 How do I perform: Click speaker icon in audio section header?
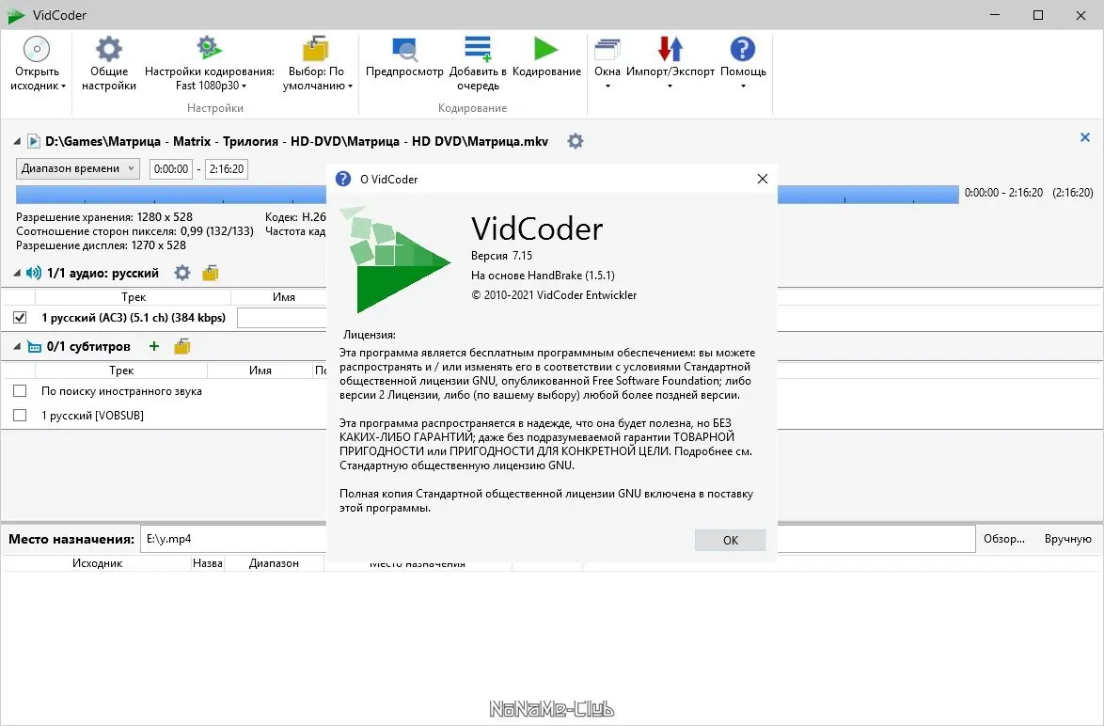click(x=34, y=273)
